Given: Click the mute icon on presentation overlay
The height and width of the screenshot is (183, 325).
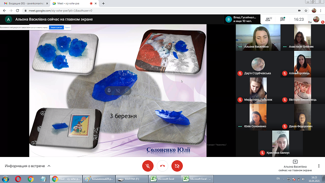Looking at the screenshot, I should click(118, 91).
